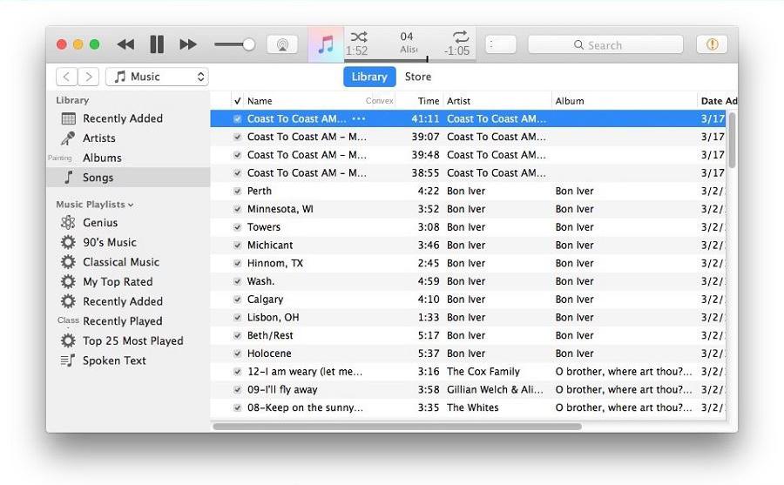
Task: Toggle repeat mode
Action: tap(460, 37)
